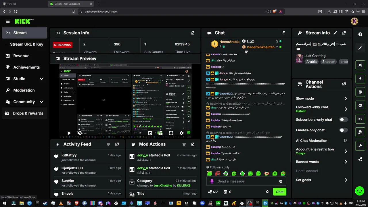Open the chat shop icon showing 0
368x207 pixels.
tap(227, 192)
